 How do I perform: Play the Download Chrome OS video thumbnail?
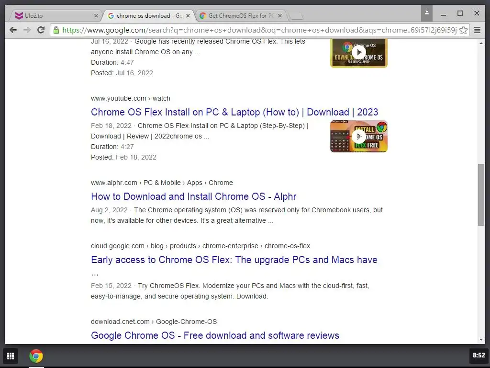(x=359, y=53)
